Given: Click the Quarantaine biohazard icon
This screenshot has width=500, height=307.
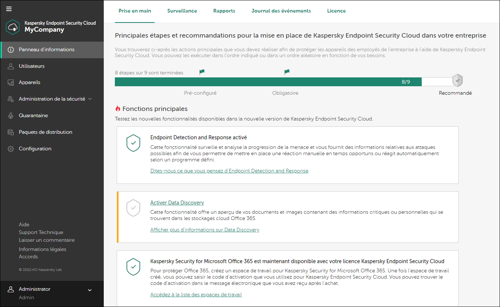Looking at the screenshot, I should click(x=11, y=116).
